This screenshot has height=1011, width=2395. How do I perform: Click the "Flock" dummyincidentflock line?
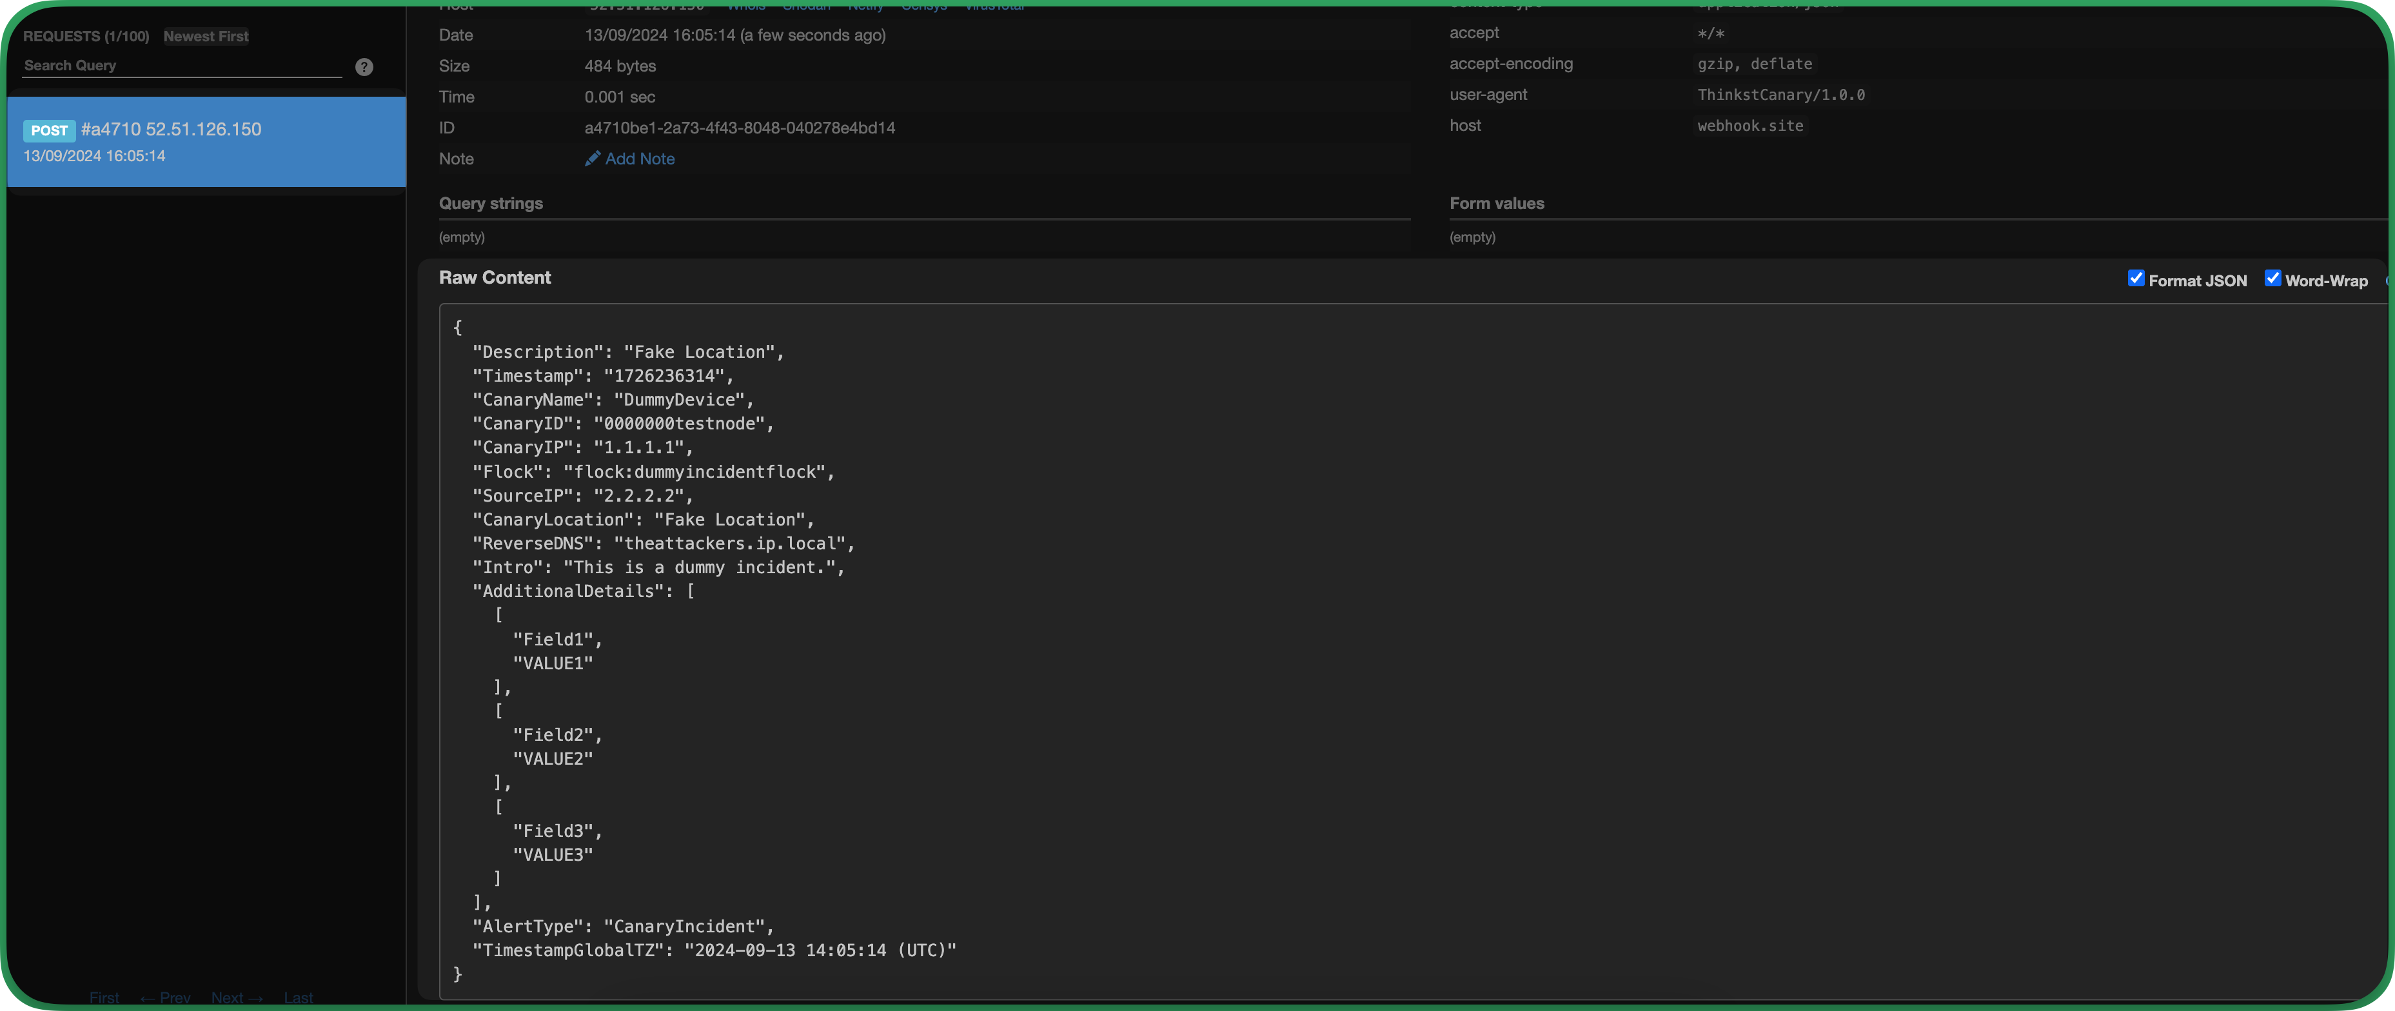pos(654,472)
